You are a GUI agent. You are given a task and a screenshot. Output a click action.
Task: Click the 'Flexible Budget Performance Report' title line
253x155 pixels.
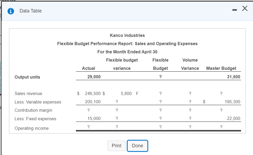127,44
